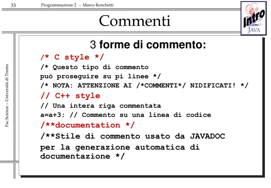Click the final line 'documentazione */'
Image resolution: width=271 pixels, height=188 pixels.
click(82, 156)
